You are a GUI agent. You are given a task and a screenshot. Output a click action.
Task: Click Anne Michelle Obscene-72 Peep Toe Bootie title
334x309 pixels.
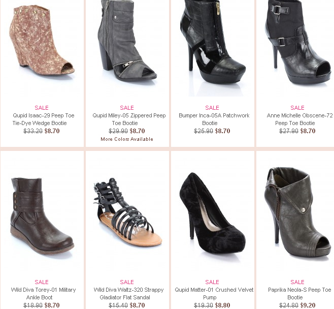point(299,119)
